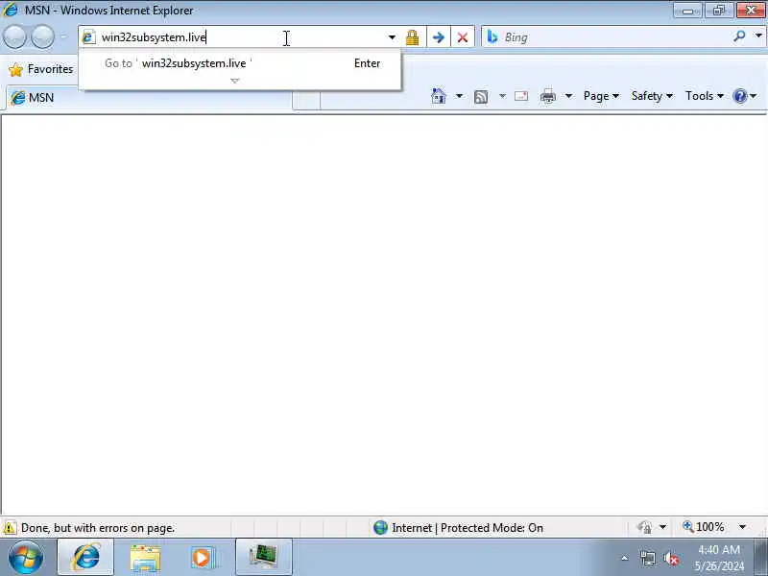Screen dimensions: 768x576
Task: Click the search magnifier button
Action: pos(739,36)
